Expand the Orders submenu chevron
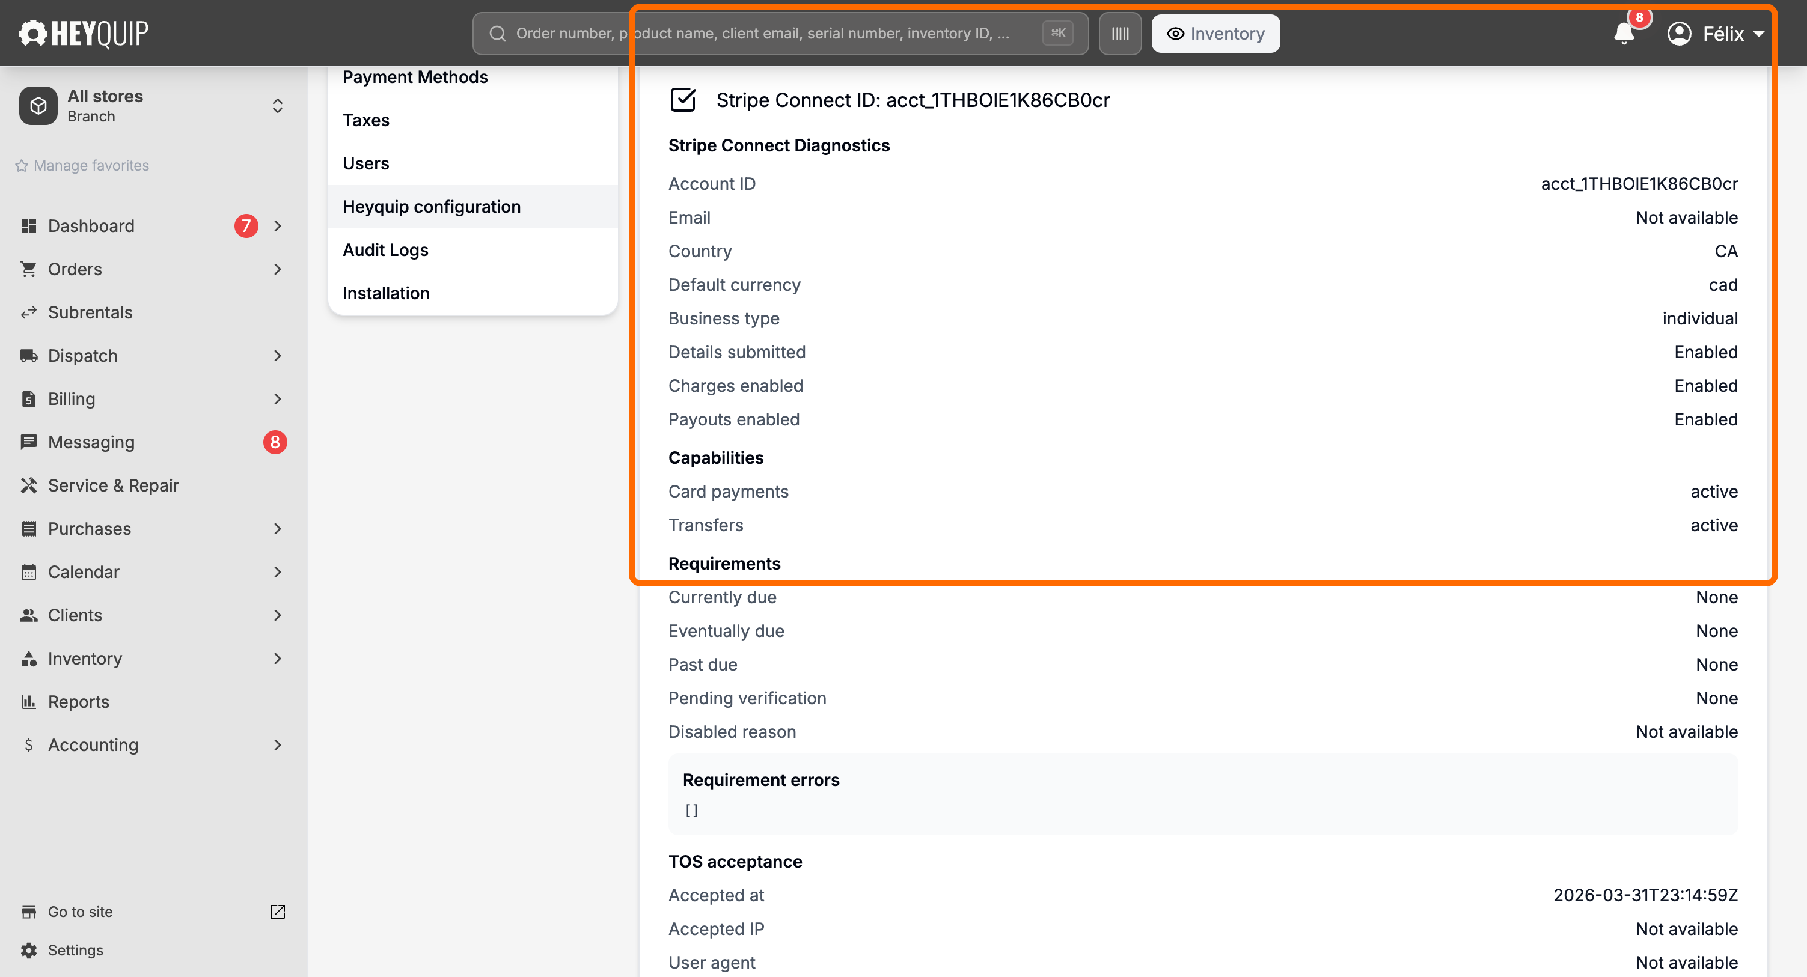This screenshot has height=977, width=1807. point(278,269)
